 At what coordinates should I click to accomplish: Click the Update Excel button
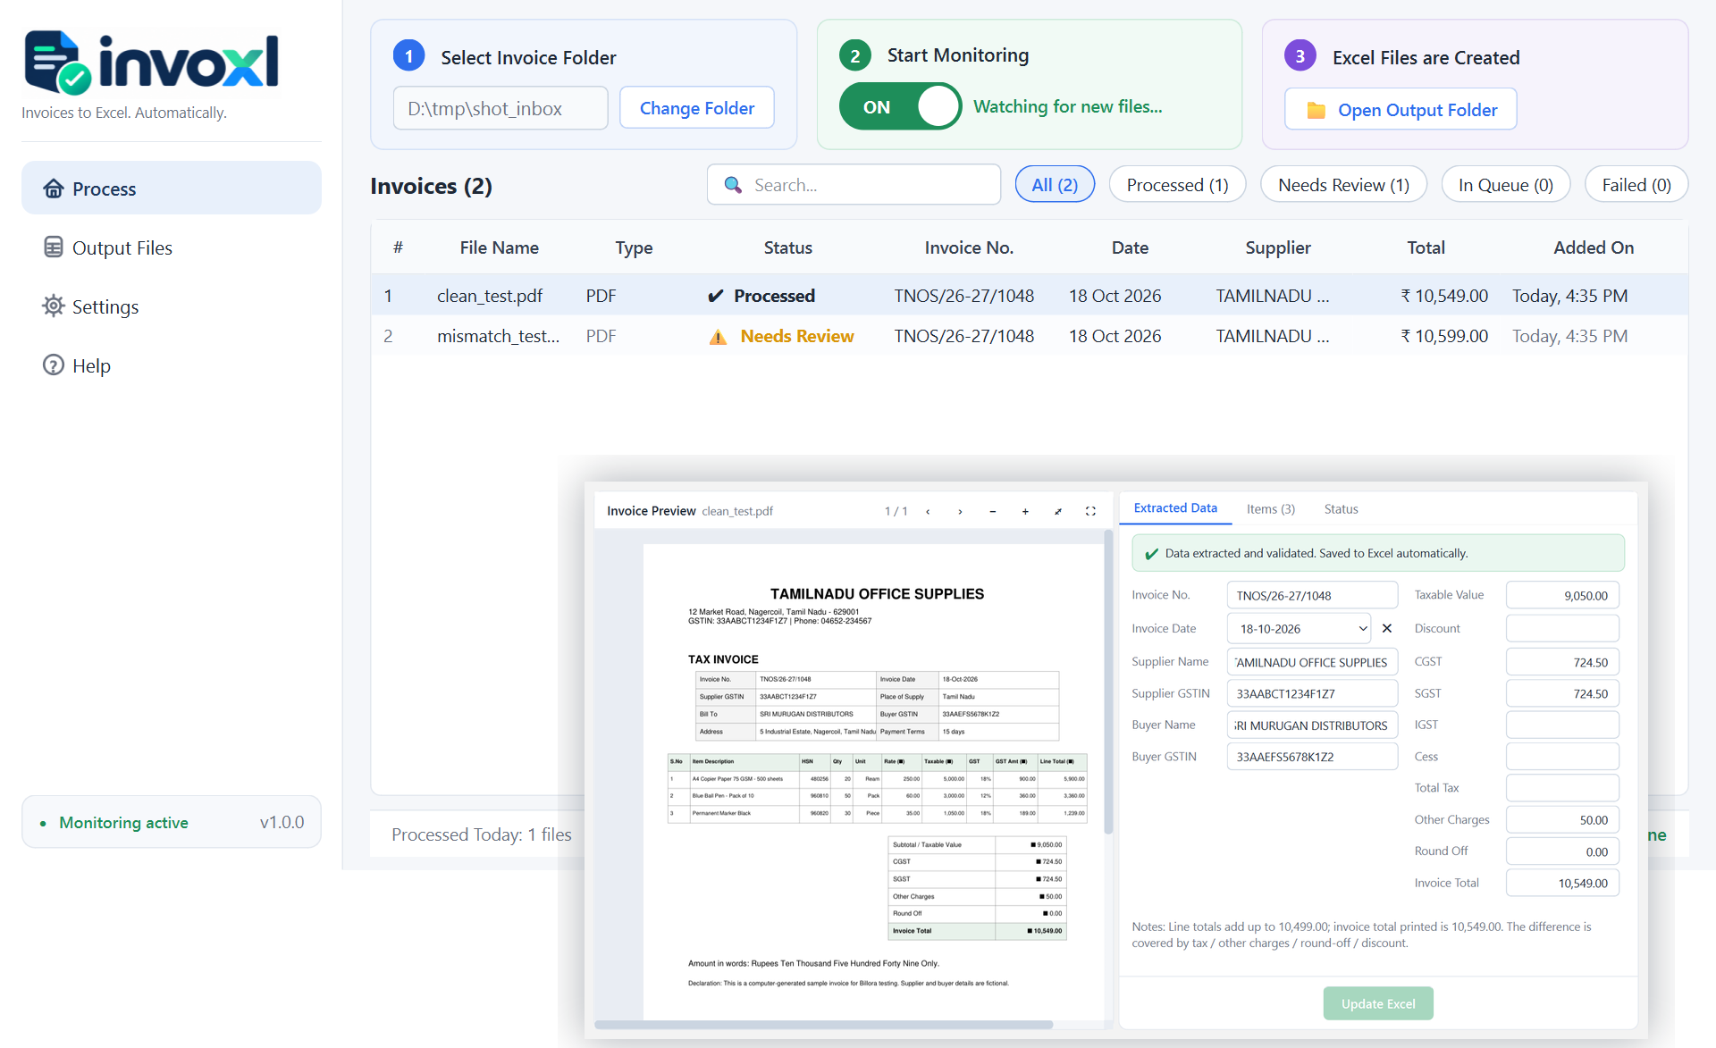1378,1003
